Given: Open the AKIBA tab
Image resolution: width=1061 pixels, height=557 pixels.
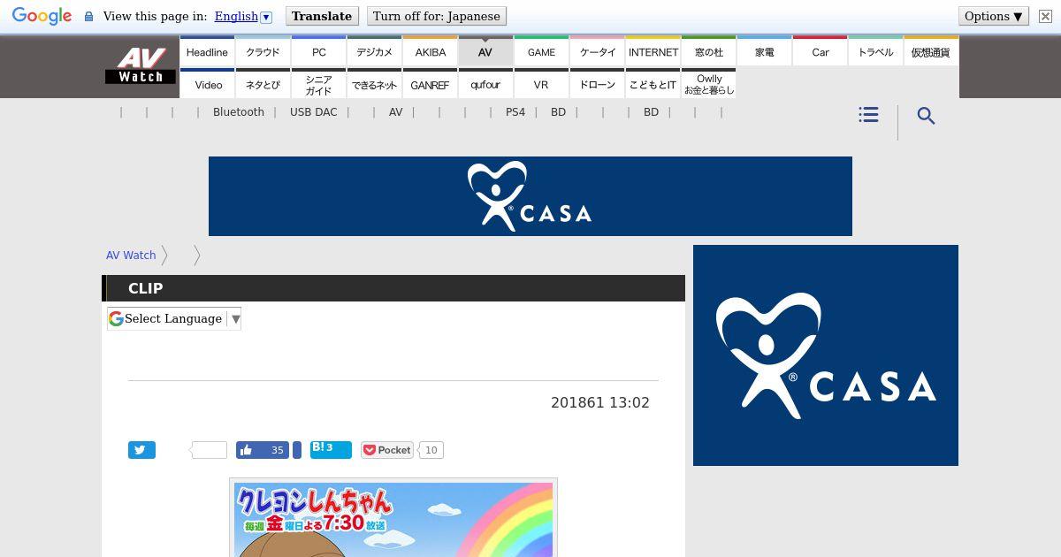Looking at the screenshot, I should (430, 51).
